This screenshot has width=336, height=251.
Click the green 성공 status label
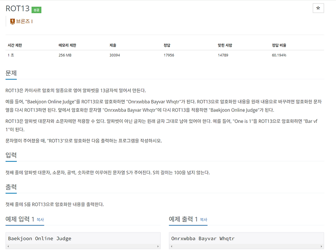tap(36, 10)
